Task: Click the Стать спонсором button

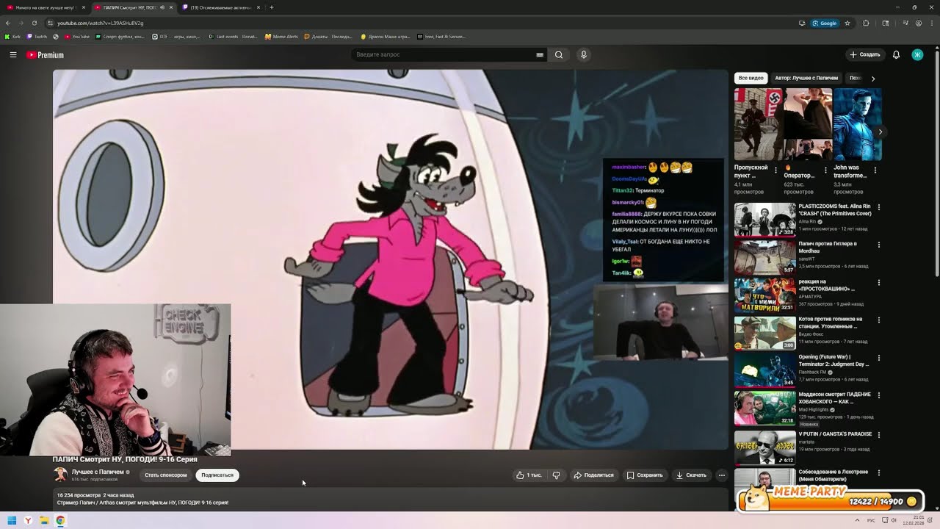Action: 165,475
